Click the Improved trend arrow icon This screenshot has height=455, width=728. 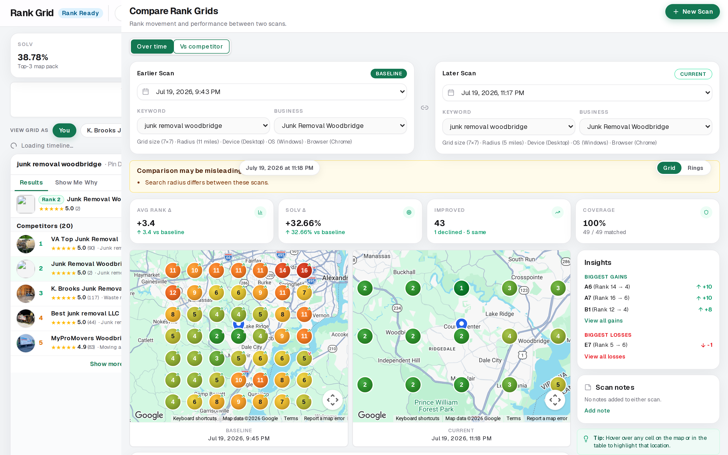click(557, 212)
